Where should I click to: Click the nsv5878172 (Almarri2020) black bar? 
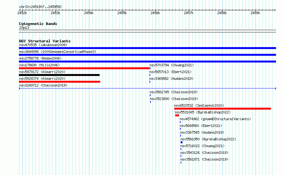click(x=59, y=75)
